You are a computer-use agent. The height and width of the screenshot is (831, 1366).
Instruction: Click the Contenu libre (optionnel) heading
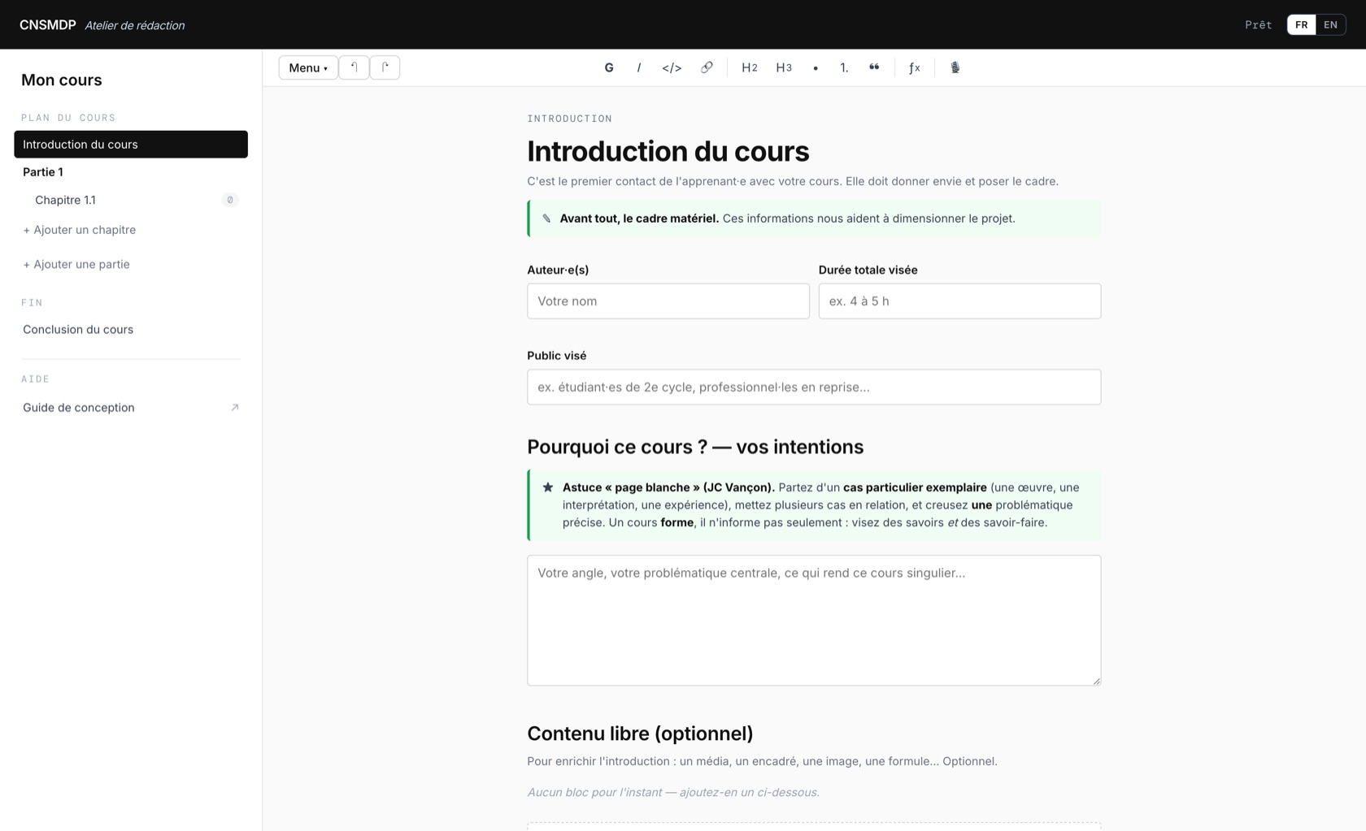[640, 734]
